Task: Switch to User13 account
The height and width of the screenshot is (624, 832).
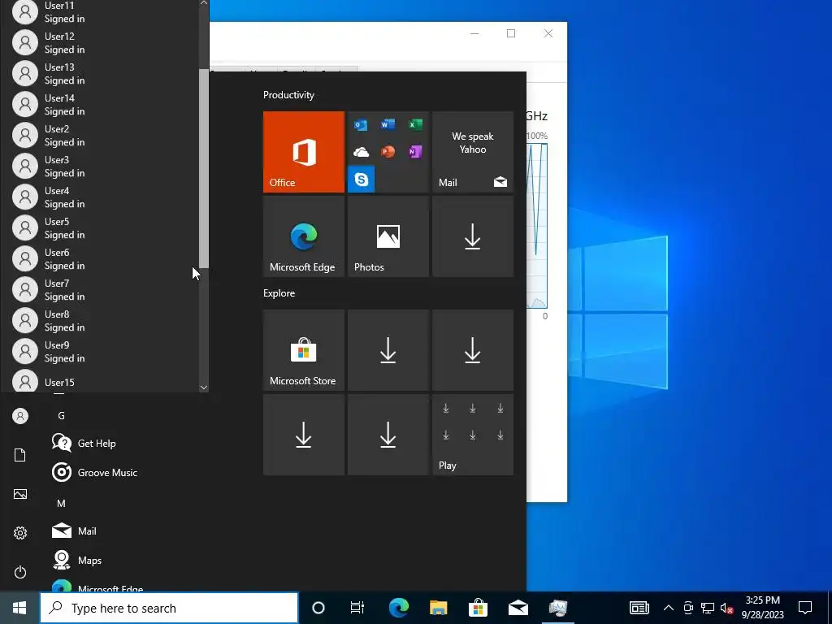Action: (x=100, y=74)
